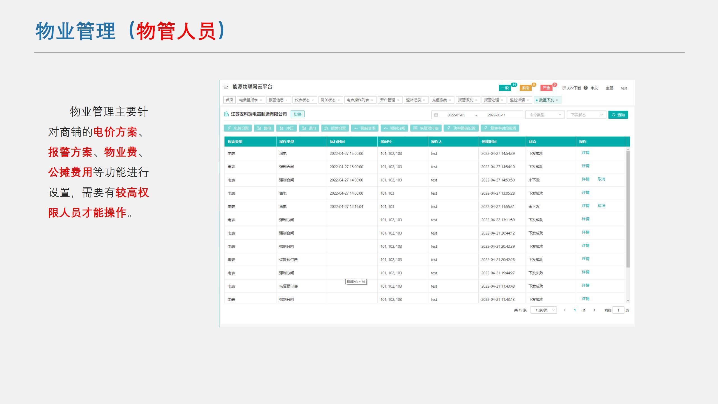The width and height of the screenshot is (718, 404).
Task: Click 取消 for the 14:53:50 record
Action: [x=601, y=179]
